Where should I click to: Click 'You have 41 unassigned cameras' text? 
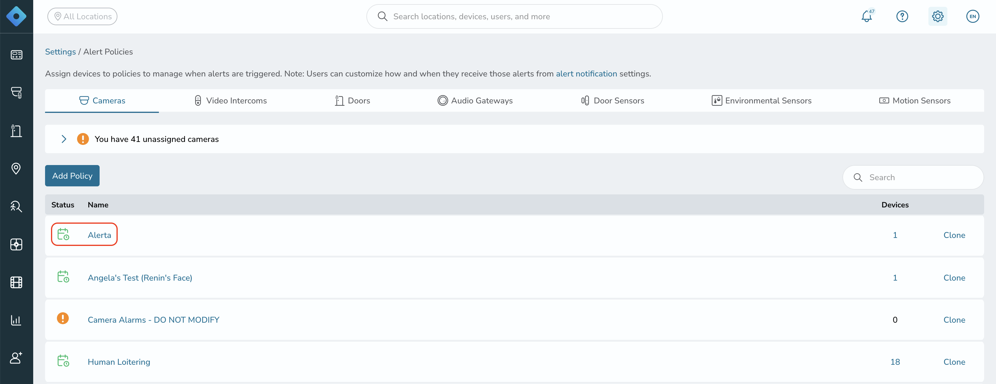(157, 139)
